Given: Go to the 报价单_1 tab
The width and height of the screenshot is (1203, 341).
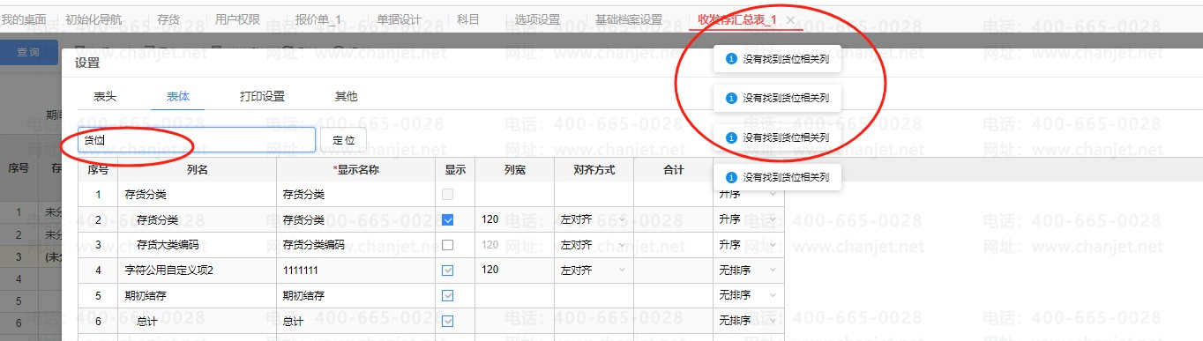Looking at the screenshot, I should [318, 19].
